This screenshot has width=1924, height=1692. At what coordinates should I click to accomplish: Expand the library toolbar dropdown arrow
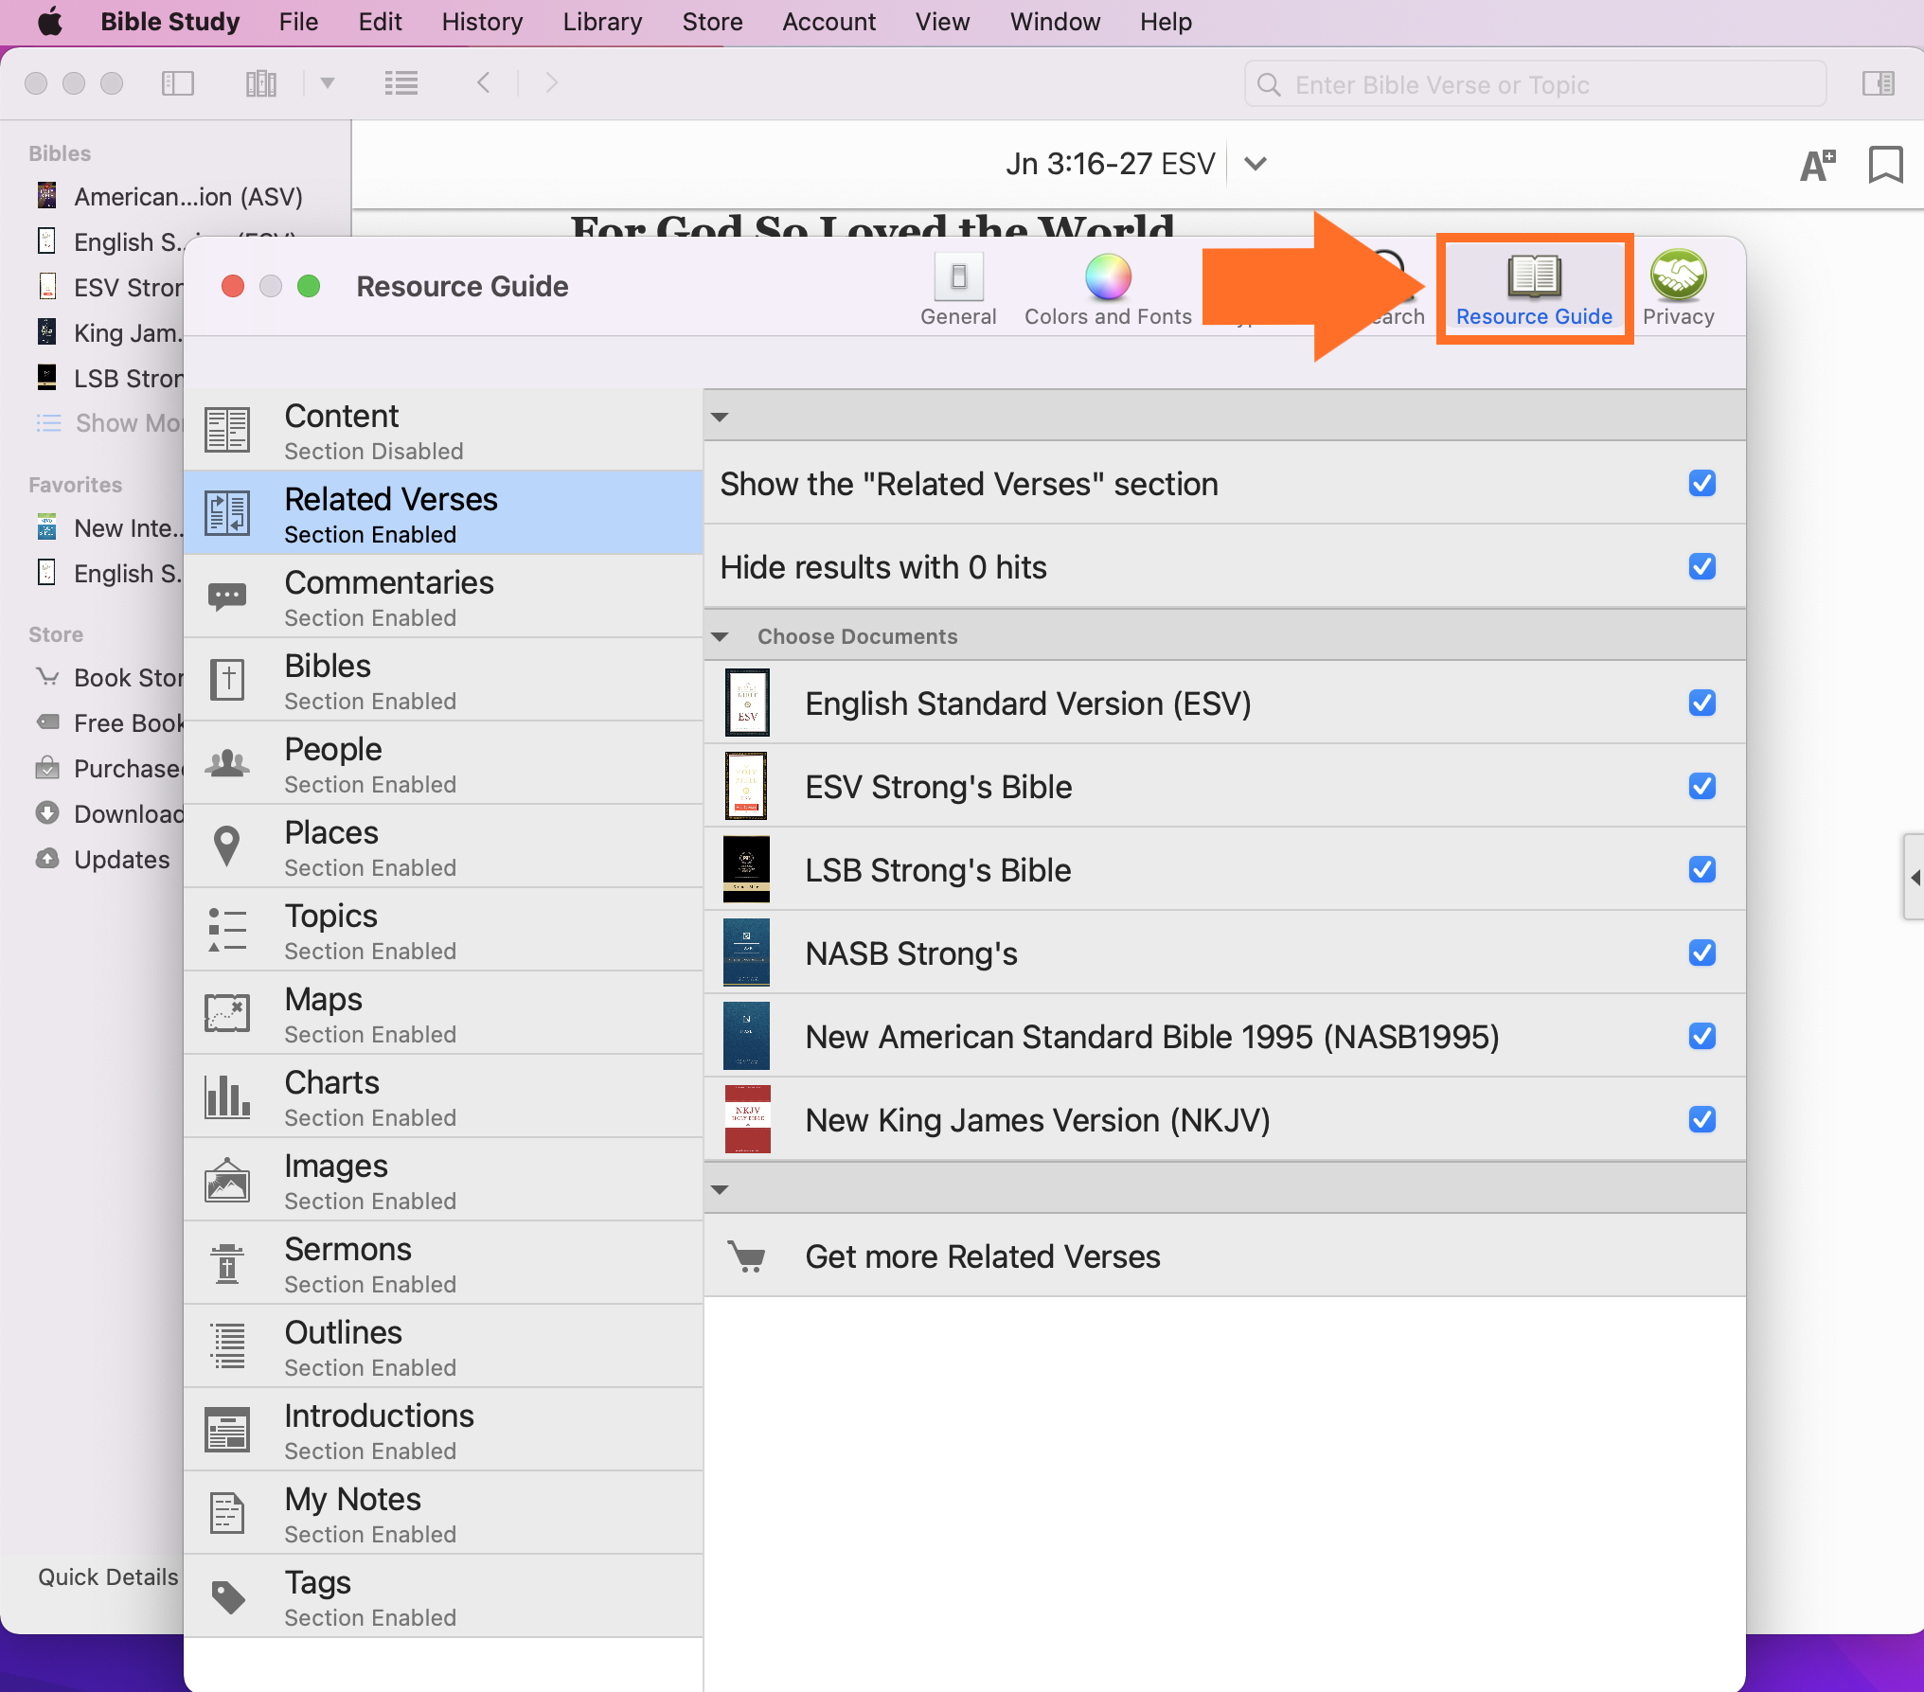tap(328, 83)
